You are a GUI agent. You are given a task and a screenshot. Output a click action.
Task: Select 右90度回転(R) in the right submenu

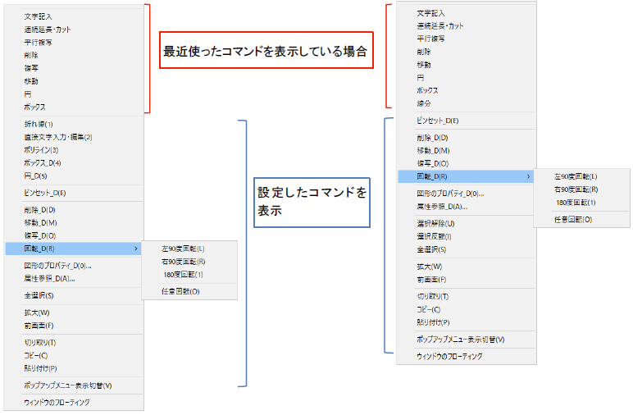(x=576, y=189)
